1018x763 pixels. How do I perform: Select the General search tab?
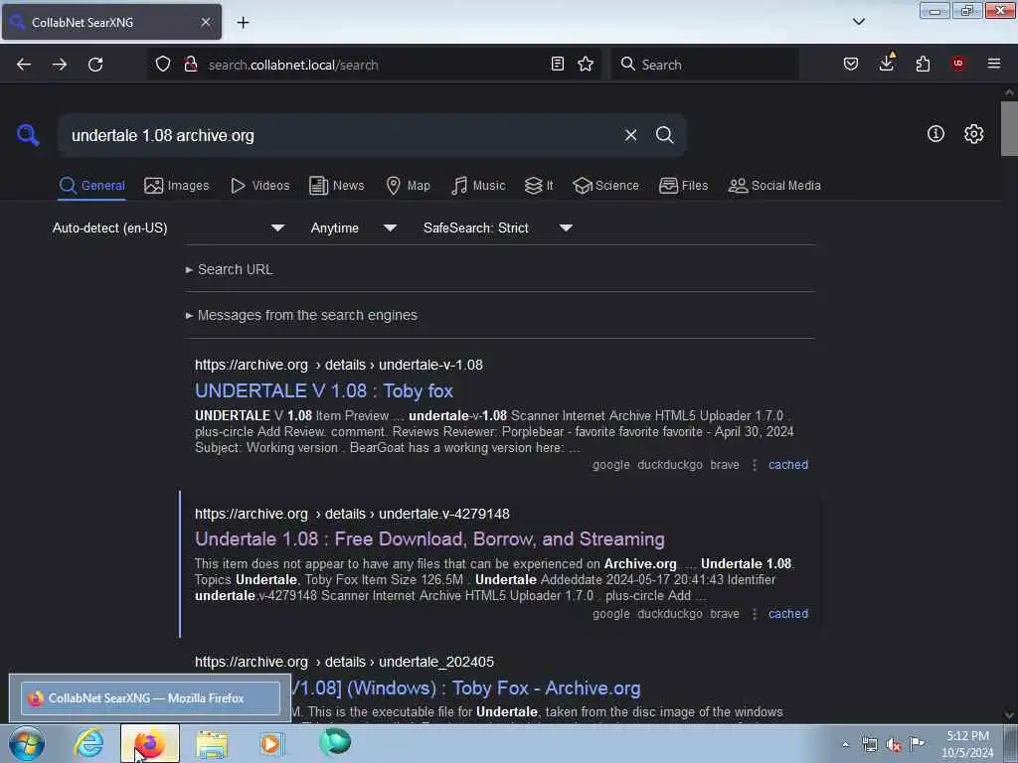[x=91, y=186]
